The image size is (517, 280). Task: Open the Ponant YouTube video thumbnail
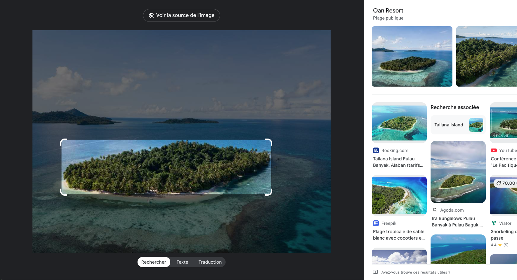[503, 123]
